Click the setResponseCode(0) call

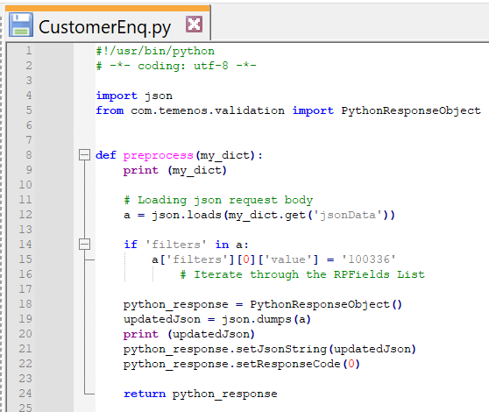tap(298, 364)
